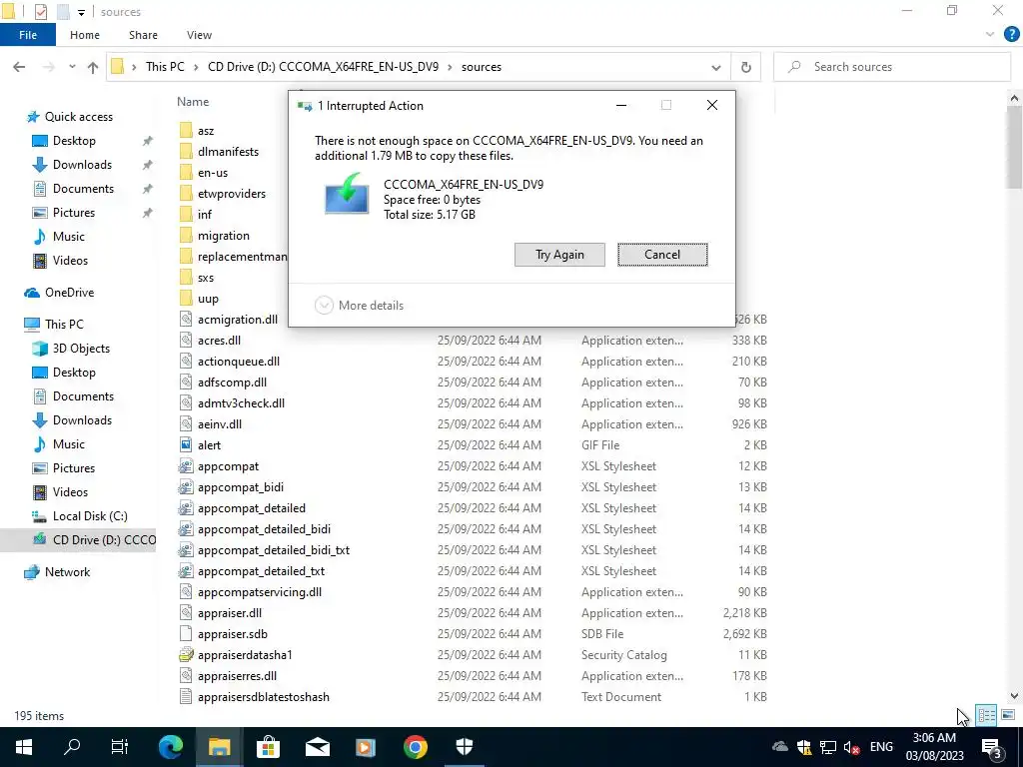Select the acres.dll file

pos(219,341)
